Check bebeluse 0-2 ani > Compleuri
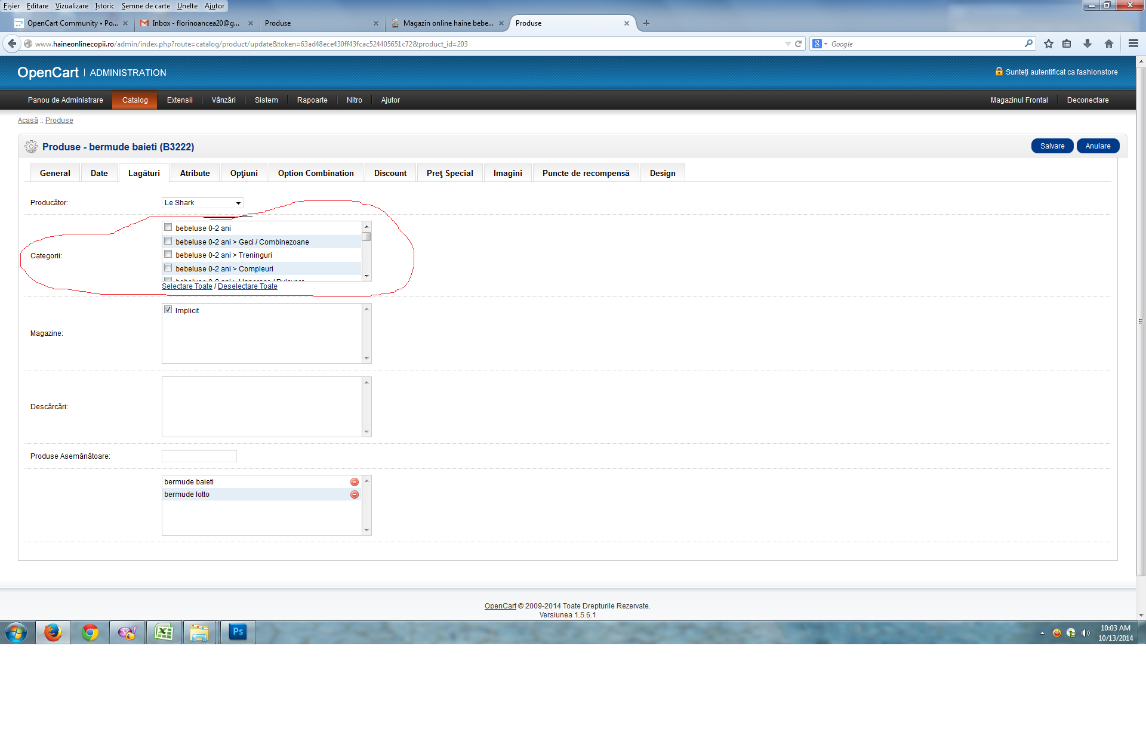The height and width of the screenshot is (754, 1146). coord(168,268)
